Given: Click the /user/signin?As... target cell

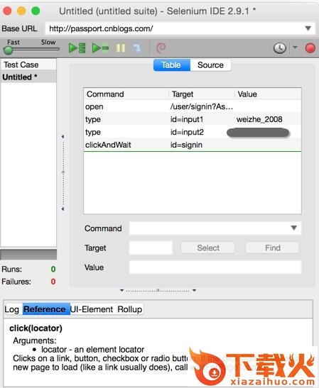Looking at the screenshot, I should click(201, 106).
